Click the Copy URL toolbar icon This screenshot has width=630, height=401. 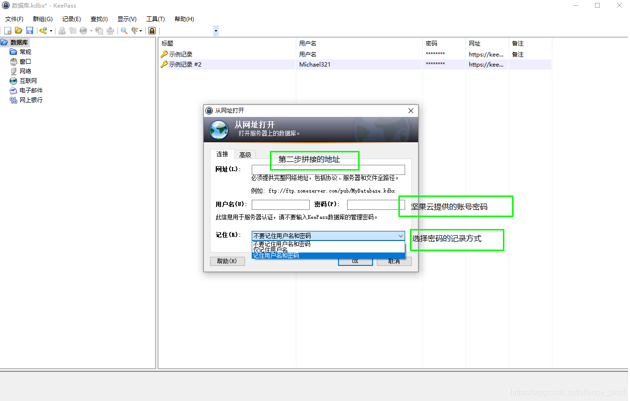click(99, 31)
